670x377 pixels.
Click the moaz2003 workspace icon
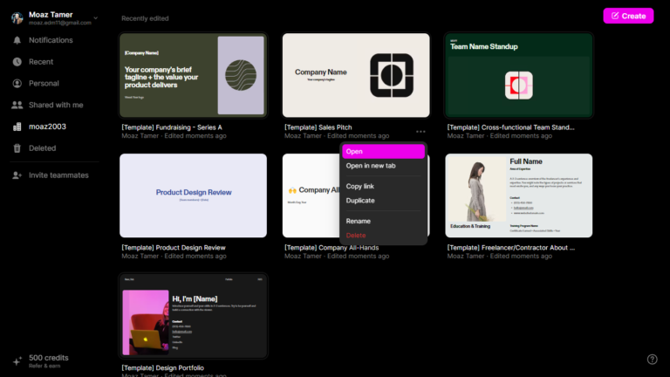coord(17,127)
